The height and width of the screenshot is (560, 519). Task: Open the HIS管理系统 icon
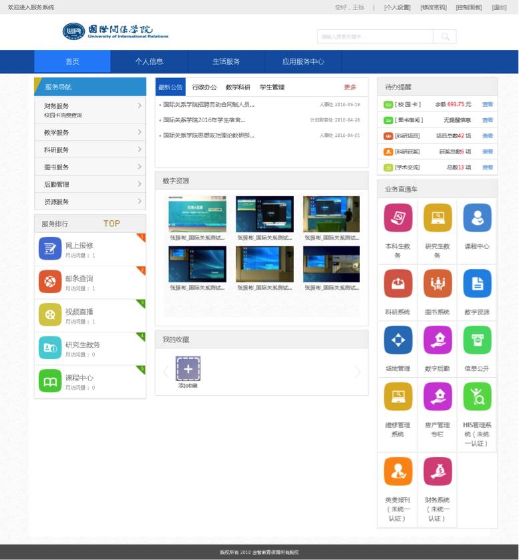477,396
